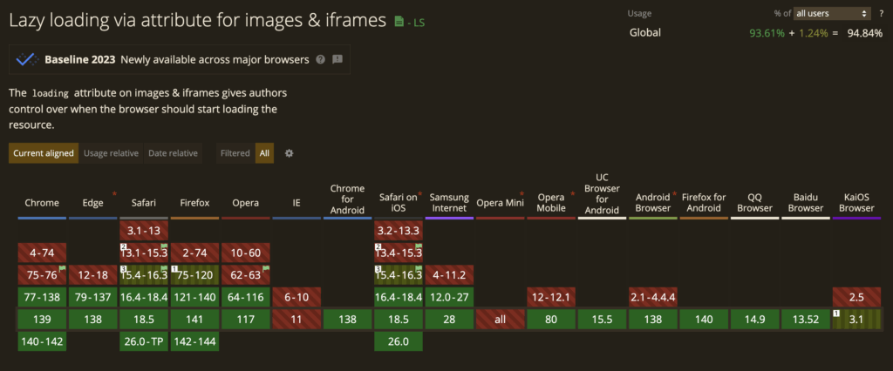This screenshot has height=371, width=893.
Task: Select KaiOS Browser 2.5 cell
Action: (856, 296)
